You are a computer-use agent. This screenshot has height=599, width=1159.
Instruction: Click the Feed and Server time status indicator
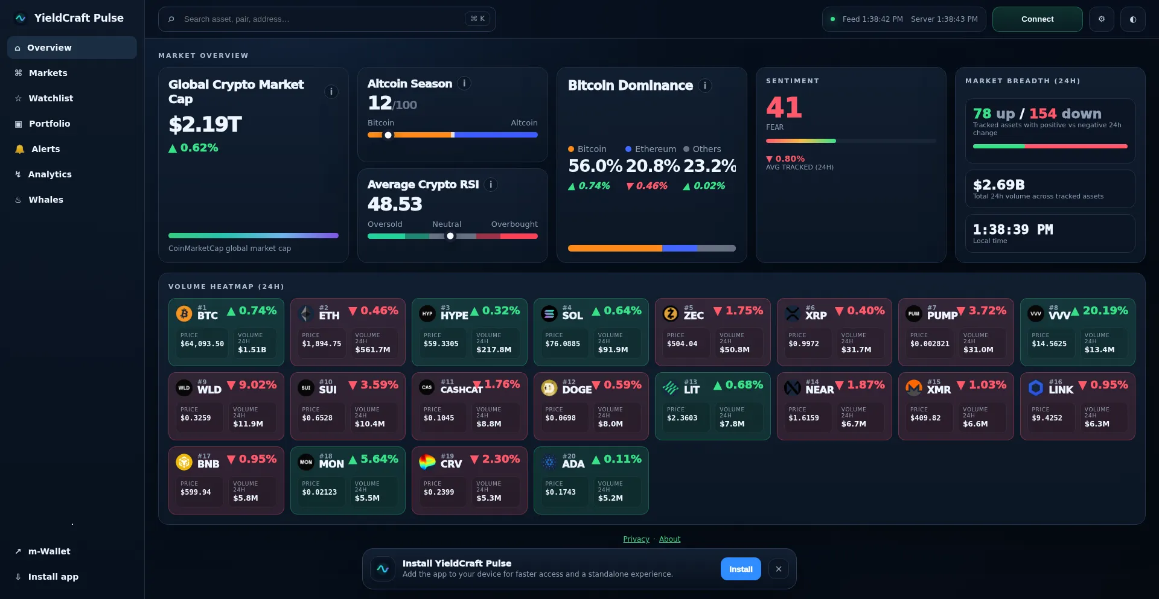click(904, 19)
